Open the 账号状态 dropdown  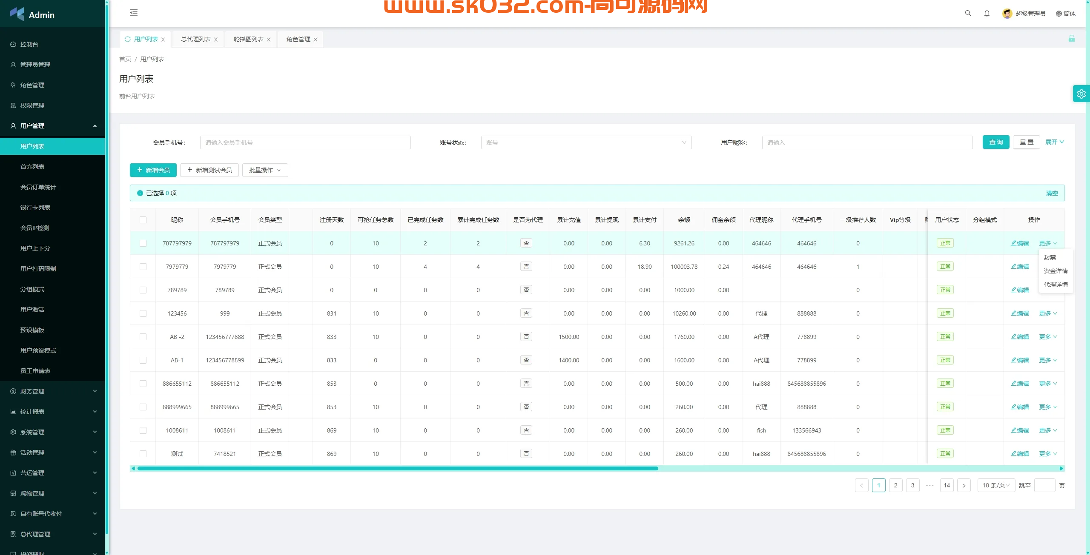click(x=586, y=142)
